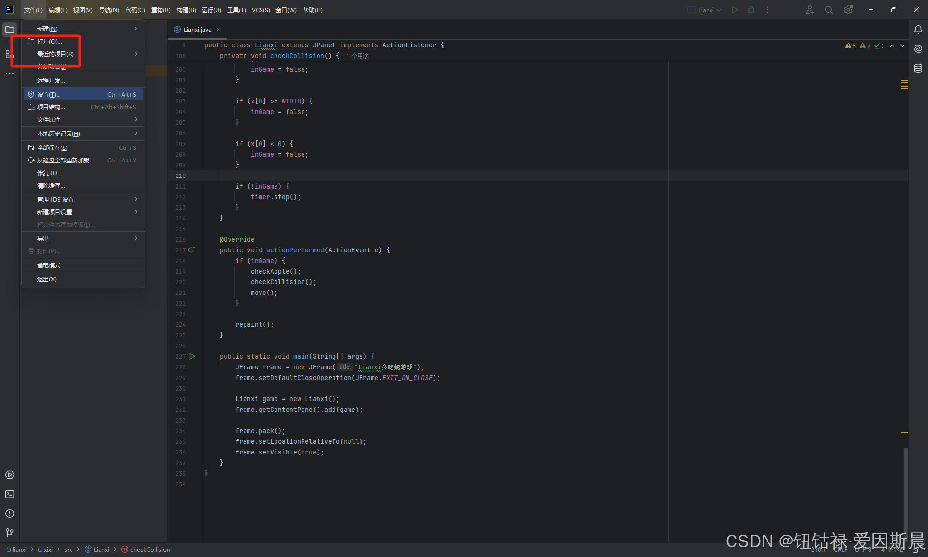Open the Notifications bell icon
This screenshot has width=928, height=557.
coord(918,29)
